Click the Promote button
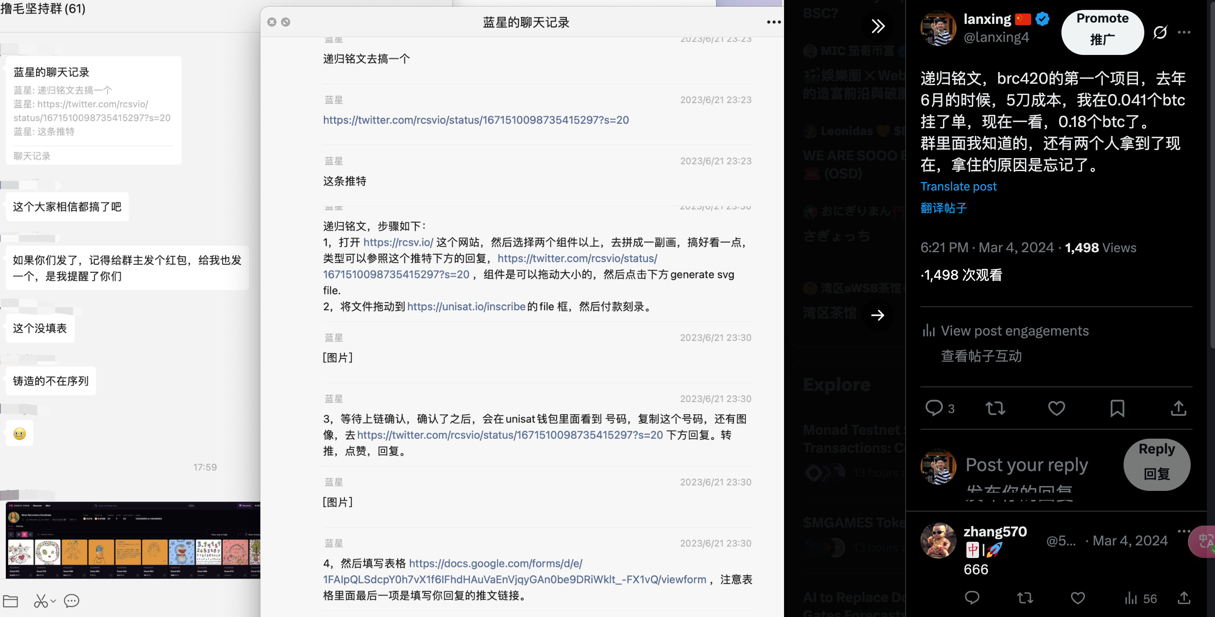 pyautogui.click(x=1102, y=32)
